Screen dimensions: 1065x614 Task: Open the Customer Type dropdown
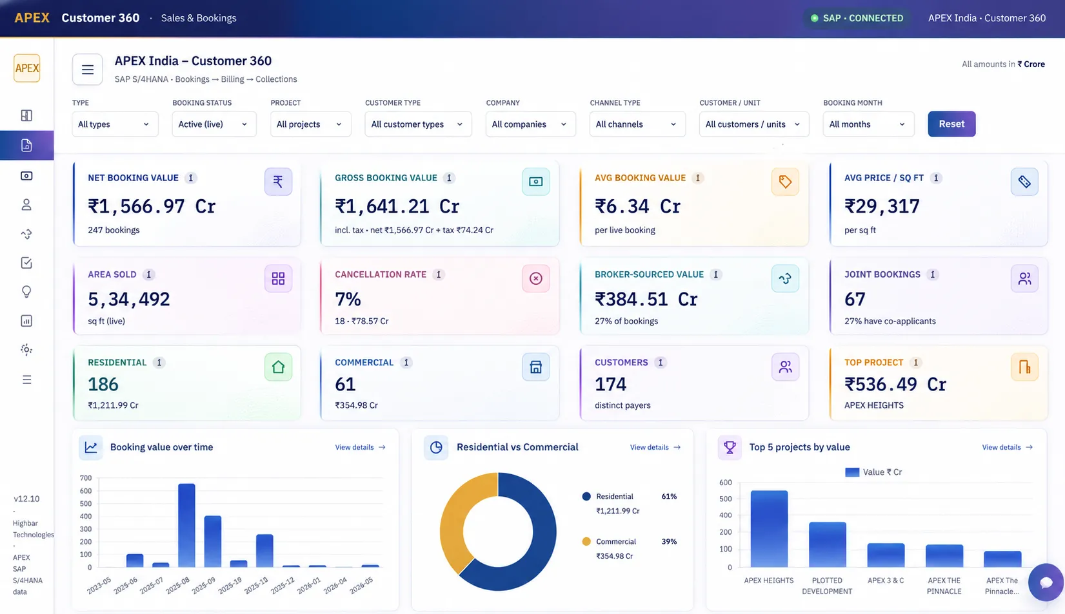418,124
